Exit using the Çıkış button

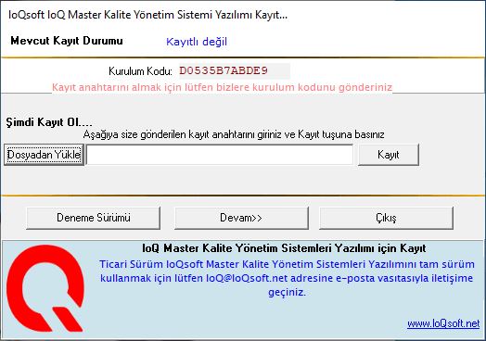[x=386, y=218]
